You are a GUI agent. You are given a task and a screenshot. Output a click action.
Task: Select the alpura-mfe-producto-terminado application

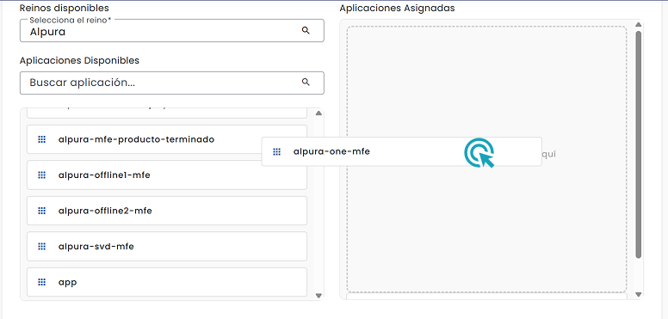pyautogui.click(x=167, y=139)
